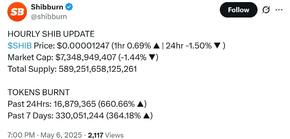
Task: Click the blue verified badge
Action: click(69, 7)
